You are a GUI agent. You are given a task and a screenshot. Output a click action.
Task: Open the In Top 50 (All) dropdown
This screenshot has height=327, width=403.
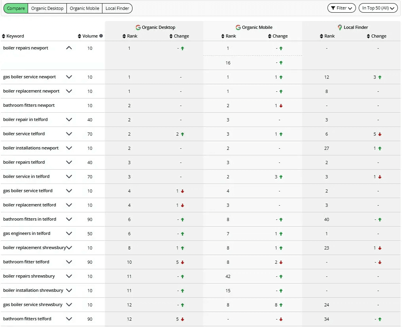pos(378,8)
